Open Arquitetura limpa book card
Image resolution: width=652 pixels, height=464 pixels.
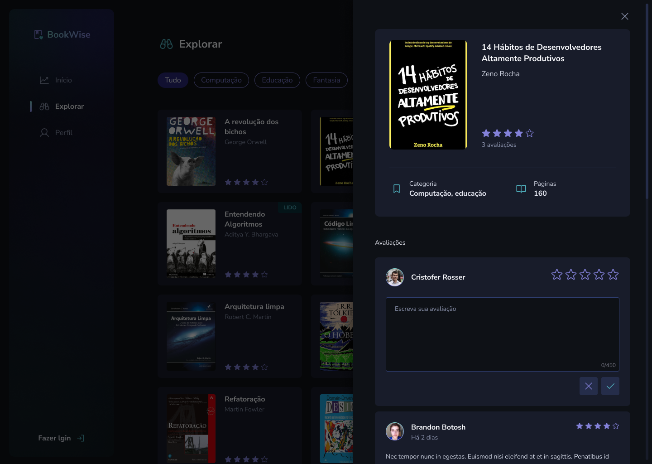pyautogui.click(x=230, y=336)
